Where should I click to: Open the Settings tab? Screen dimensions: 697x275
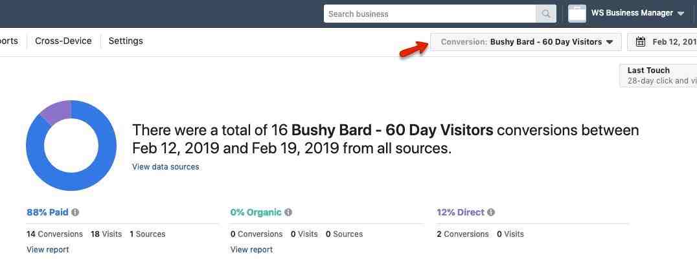(126, 41)
